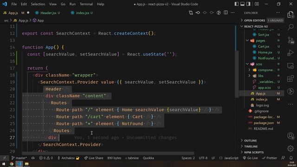Open the File menu
This screenshot has width=297, height=167.
(14, 4)
